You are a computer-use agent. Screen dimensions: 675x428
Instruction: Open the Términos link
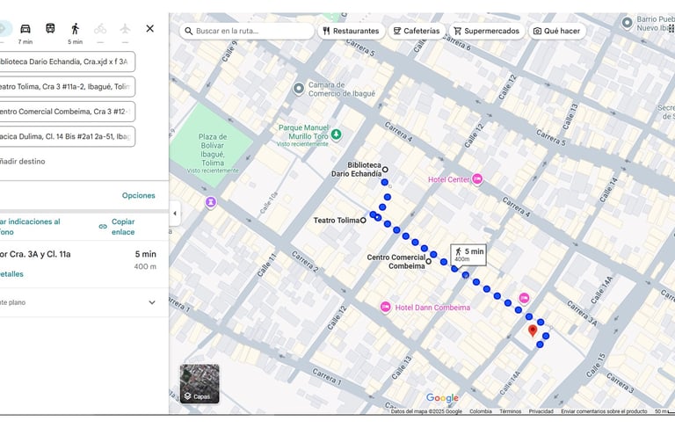click(x=510, y=411)
